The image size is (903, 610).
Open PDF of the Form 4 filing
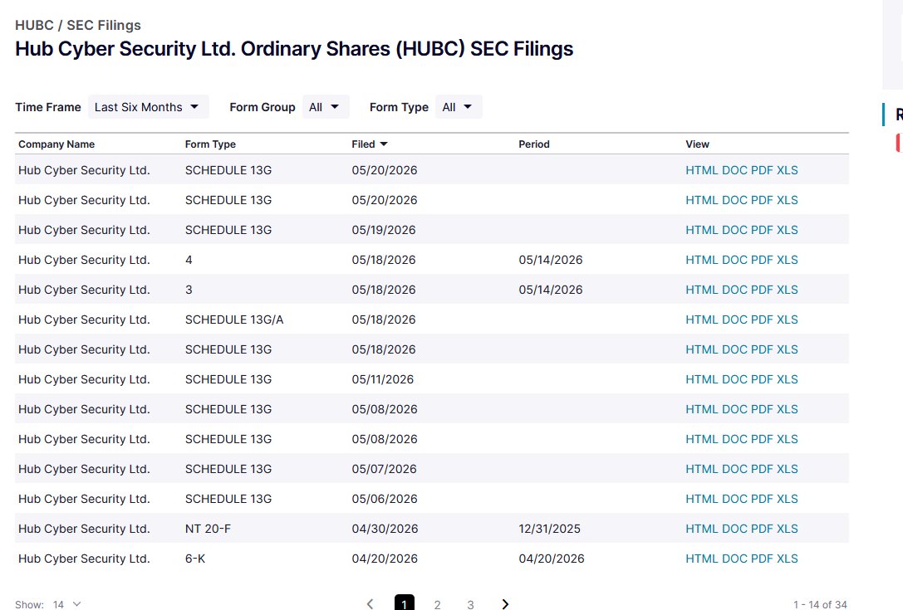(762, 260)
